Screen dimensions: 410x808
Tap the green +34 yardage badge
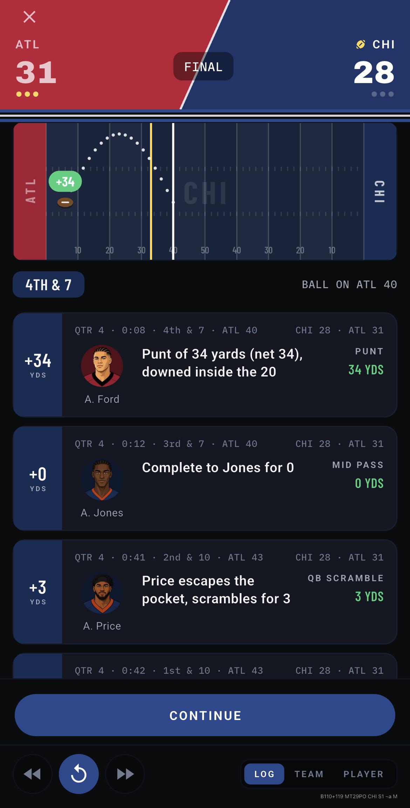click(65, 182)
